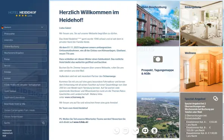Image resolution: width=224 pixels, height=140 pixels.
Task: Open BeachSide Hotel & Villa entry
Action: 24,104
